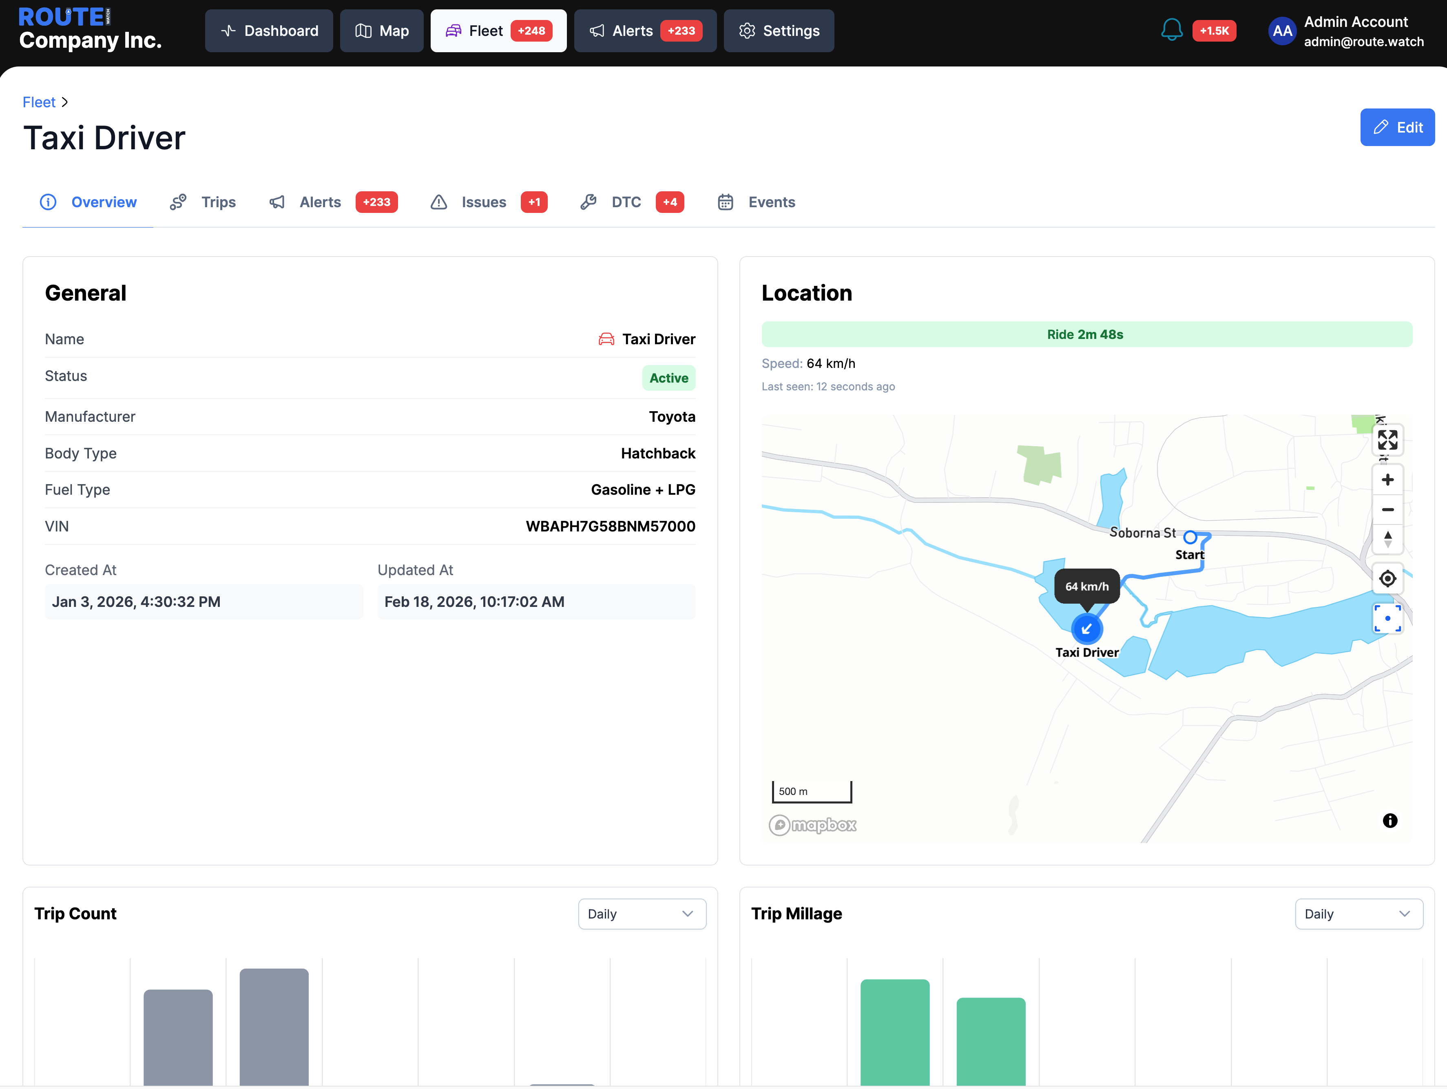Click fit-bounds frame icon on map

[1387, 618]
